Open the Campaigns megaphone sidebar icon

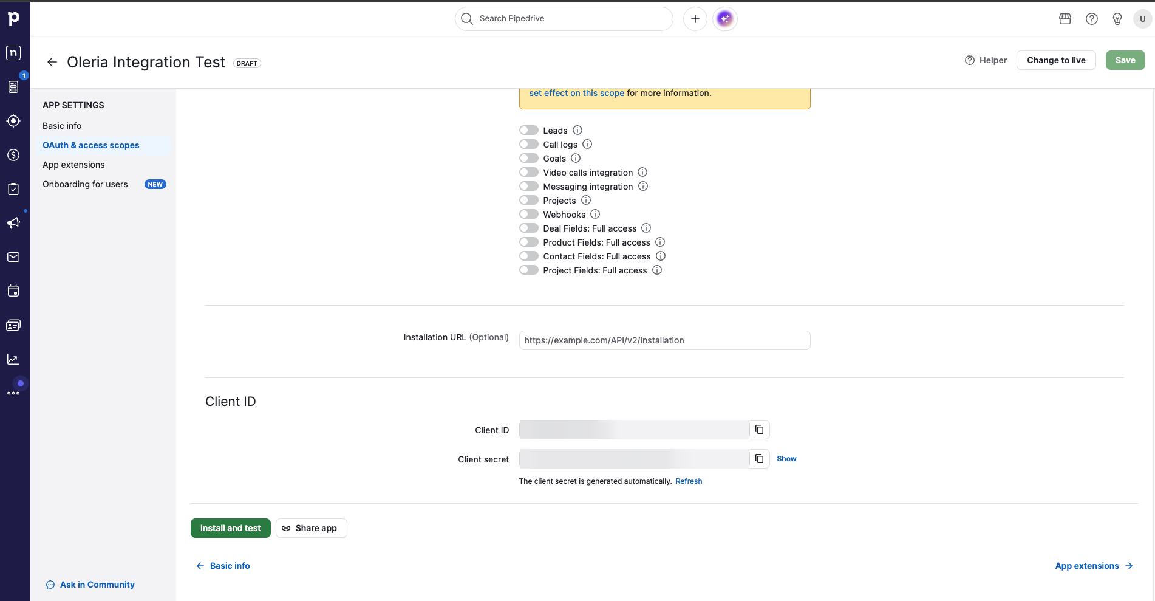pos(13,223)
